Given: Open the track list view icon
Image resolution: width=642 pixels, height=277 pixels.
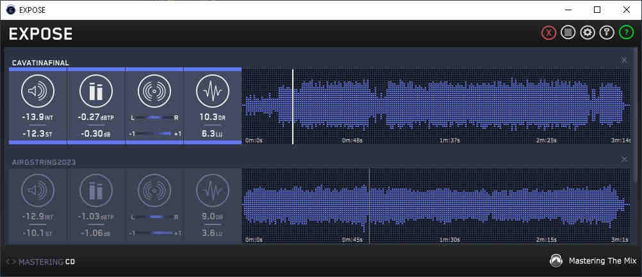Looking at the screenshot, I should tap(568, 32).
